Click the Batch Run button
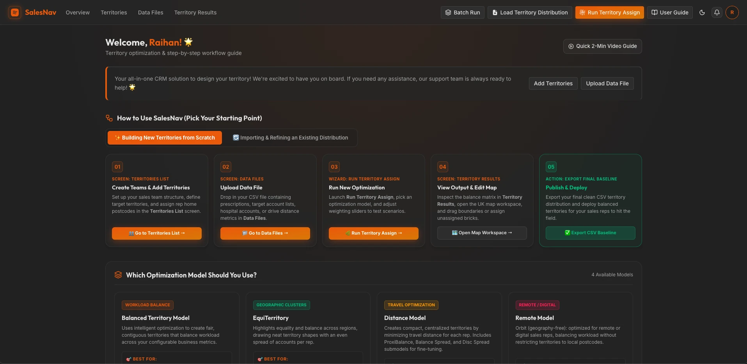Image resolution: width=747 pixels, height=364 pixels. point(463,12)
